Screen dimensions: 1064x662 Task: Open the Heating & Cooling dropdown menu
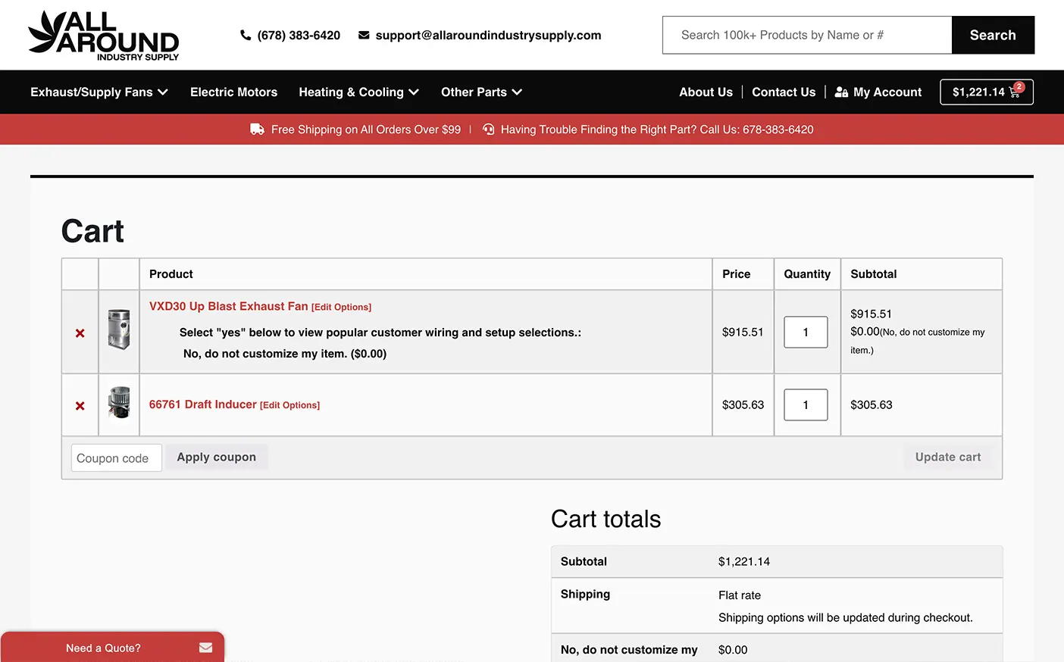tap(358, 92)
